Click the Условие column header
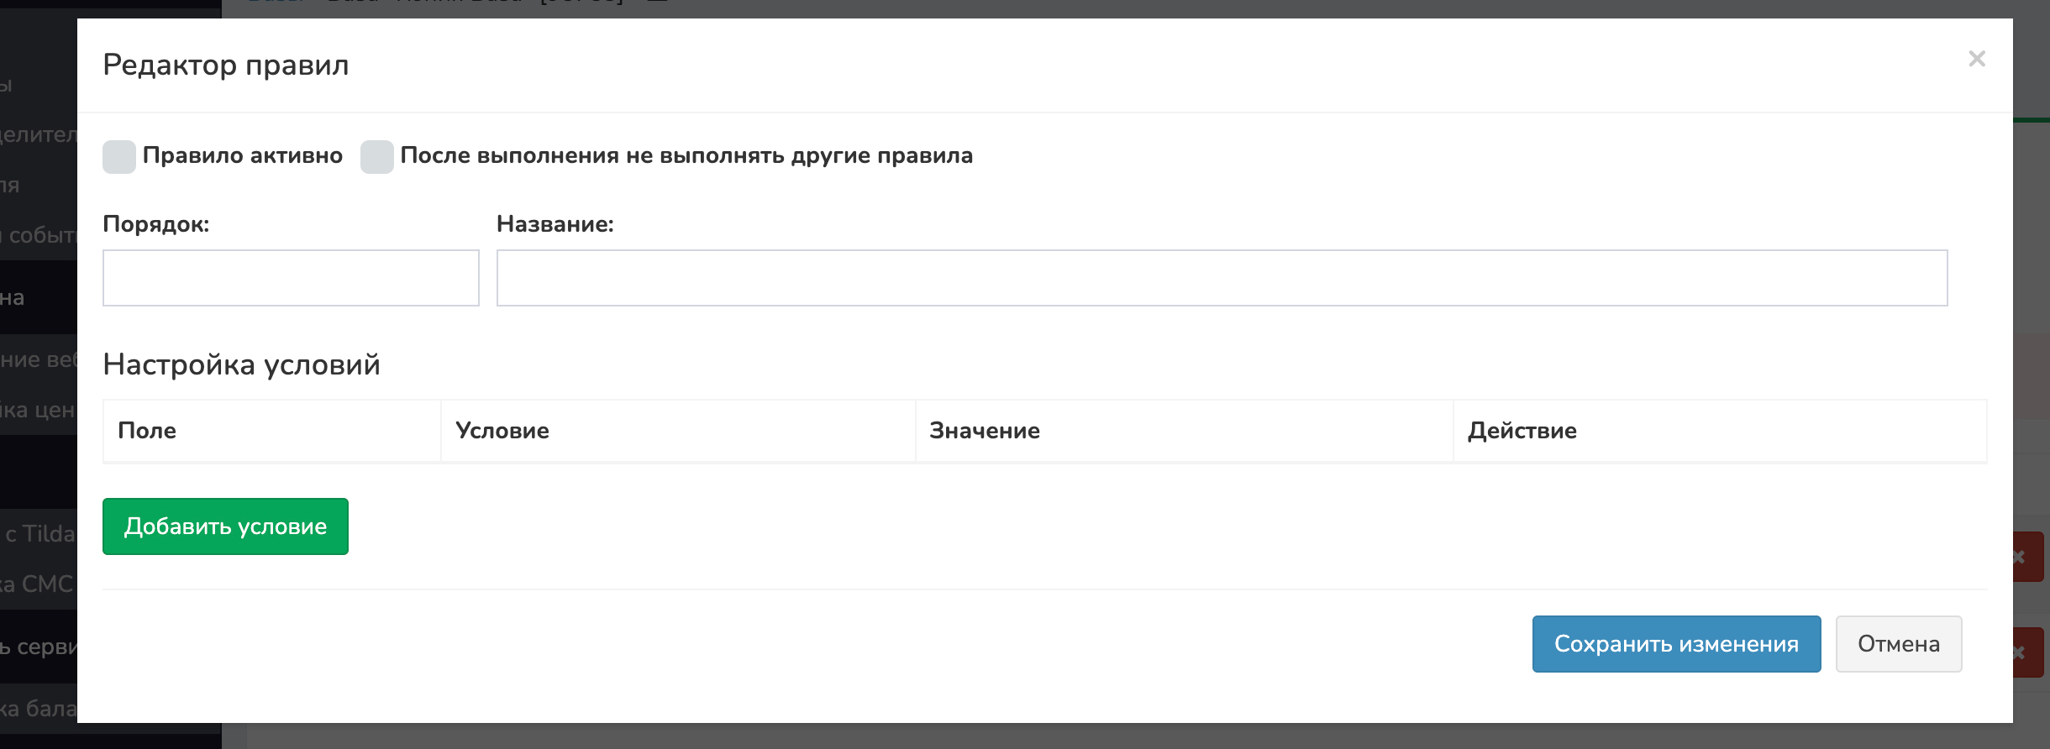 pyautogui.click(x=502, y=431)
